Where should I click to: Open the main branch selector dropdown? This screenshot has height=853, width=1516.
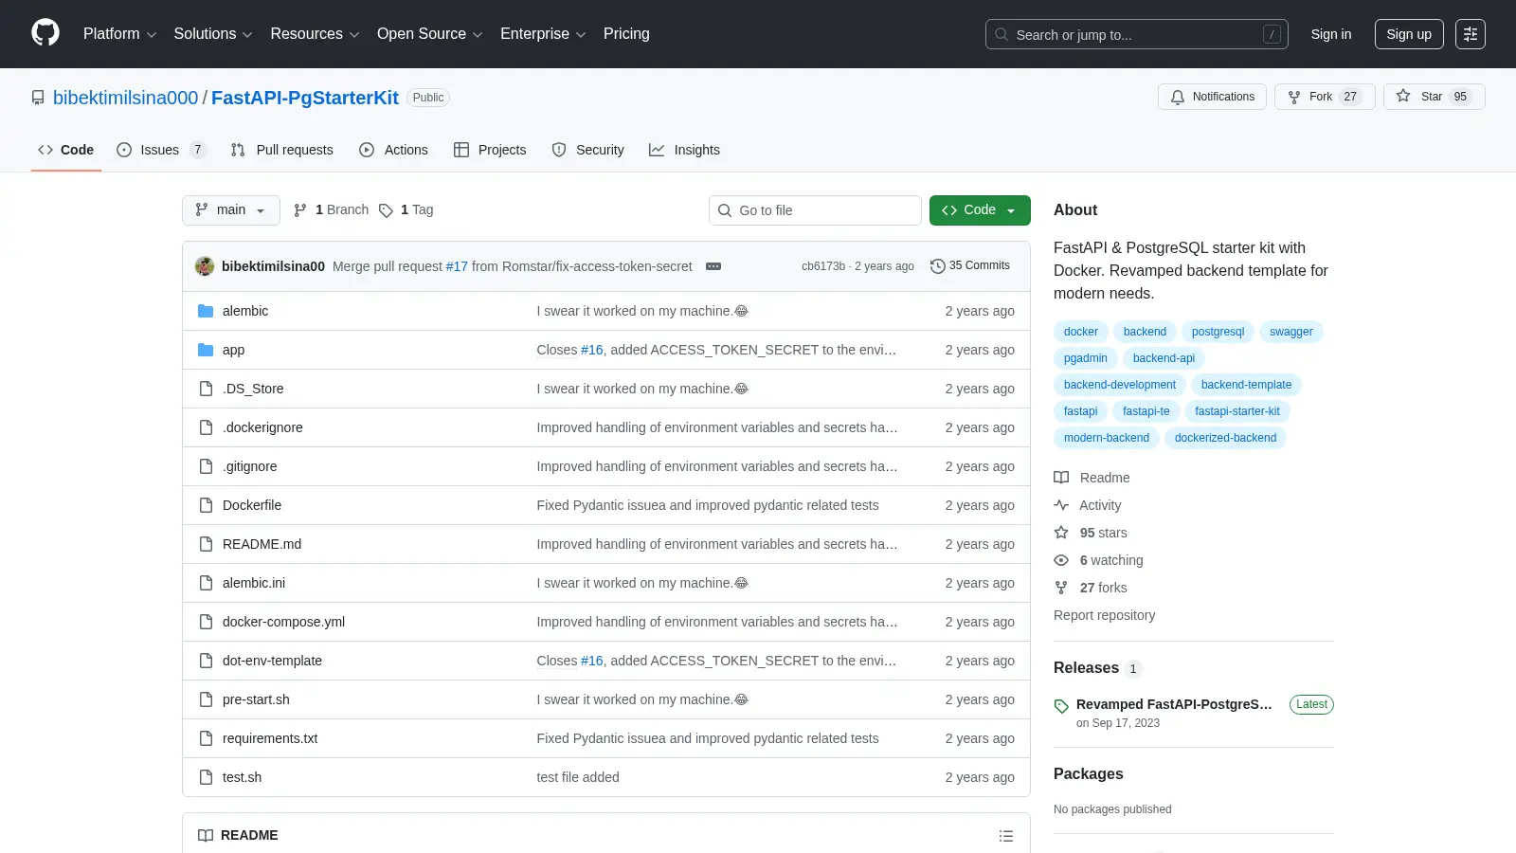[231, 210]
